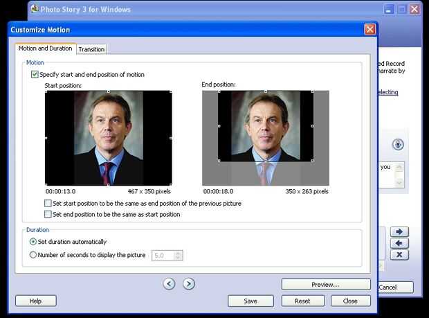429x318 pixels.
Task: Click top-center resize handle of start position
Action: (109, 91)
